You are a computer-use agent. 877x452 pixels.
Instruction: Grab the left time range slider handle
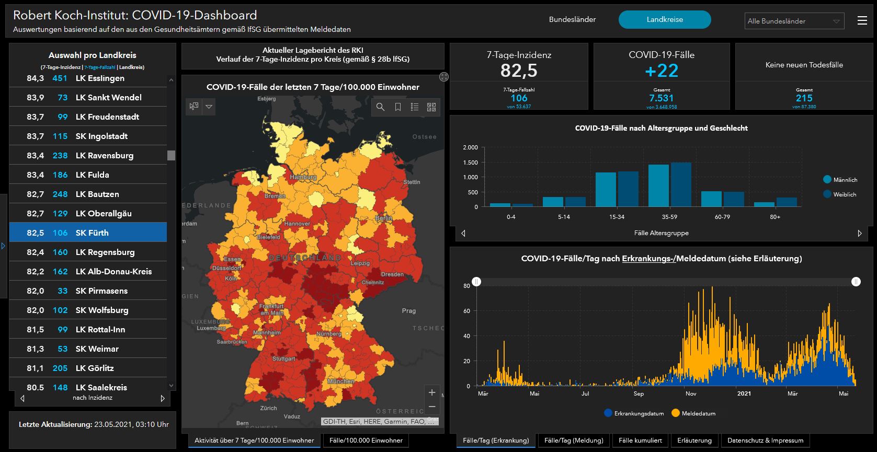coord(476,282)
